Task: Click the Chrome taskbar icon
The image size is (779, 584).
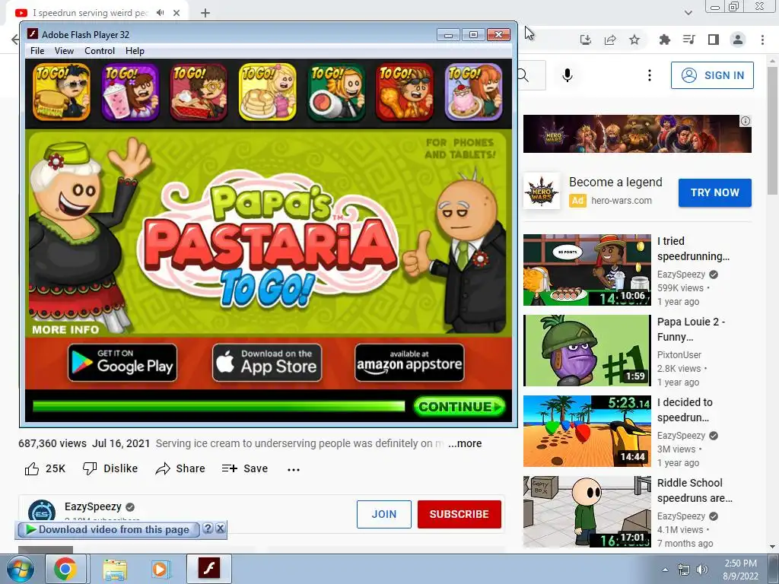Action: click(65, 569)
